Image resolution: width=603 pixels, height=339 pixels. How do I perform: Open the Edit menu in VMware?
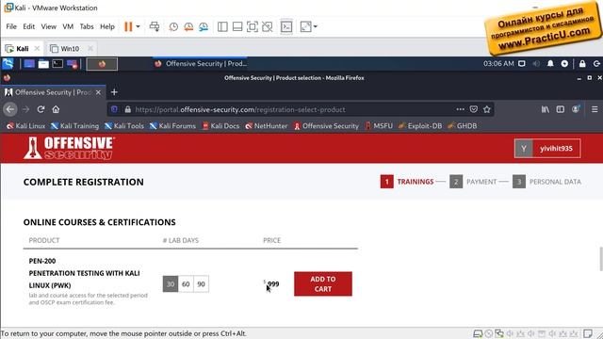tap(29, 26)
